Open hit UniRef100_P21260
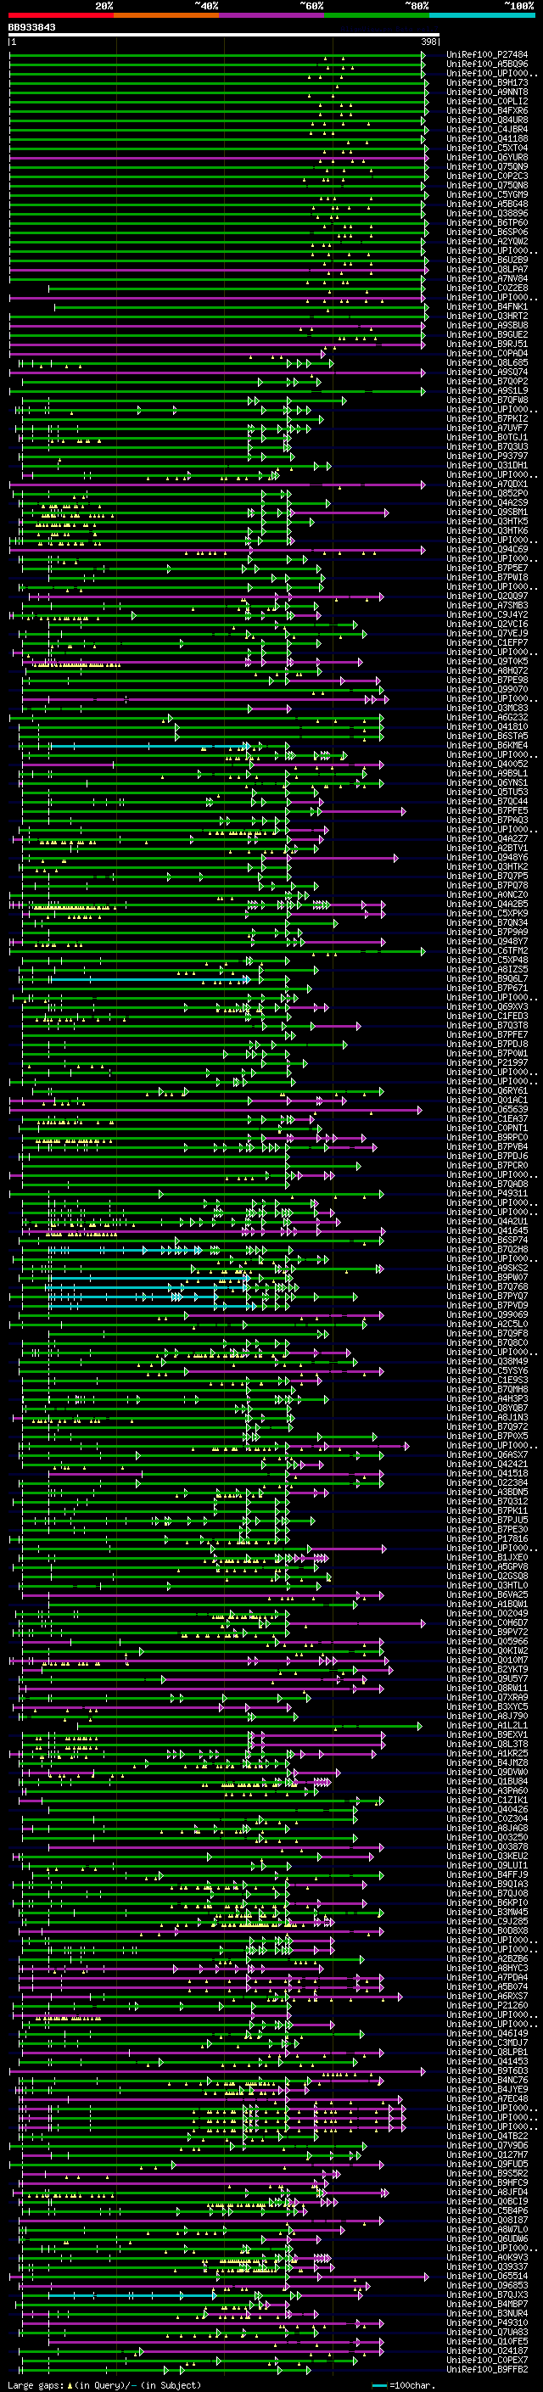Image resolution: width=543 pixels, height=2392 pixels. click(486, 2005)
